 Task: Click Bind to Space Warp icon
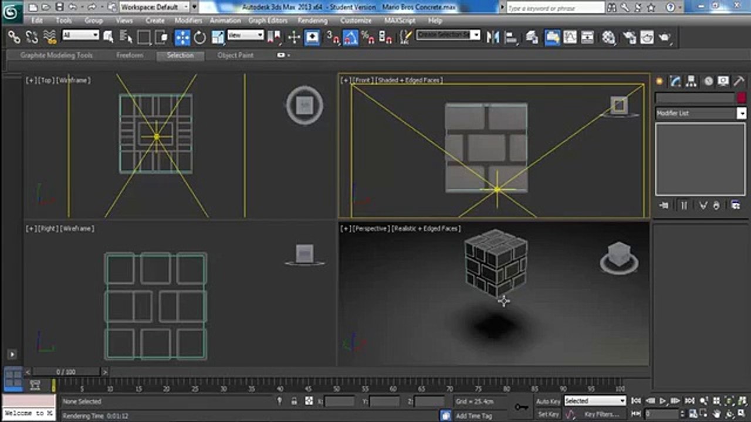tap(49, 38)
